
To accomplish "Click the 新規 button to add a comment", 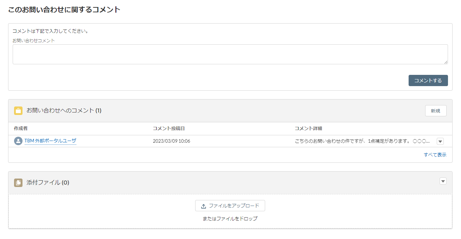I will coord(435,111).
